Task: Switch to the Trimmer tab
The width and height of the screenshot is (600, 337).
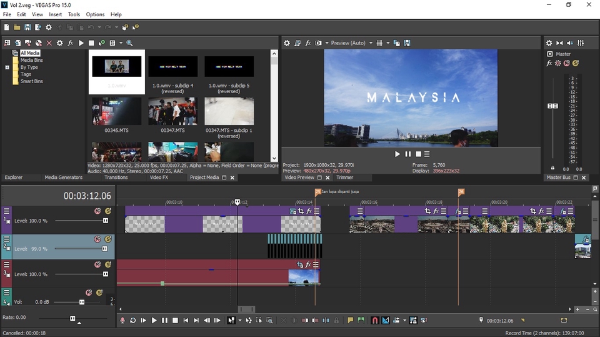Action: click(345, 178)
